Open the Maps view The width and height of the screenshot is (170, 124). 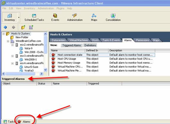click(x=94, y=17)
